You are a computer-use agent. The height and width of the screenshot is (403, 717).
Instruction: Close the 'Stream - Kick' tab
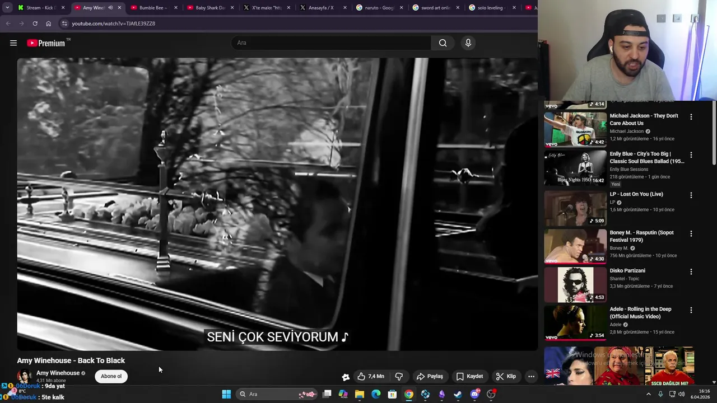63,8
